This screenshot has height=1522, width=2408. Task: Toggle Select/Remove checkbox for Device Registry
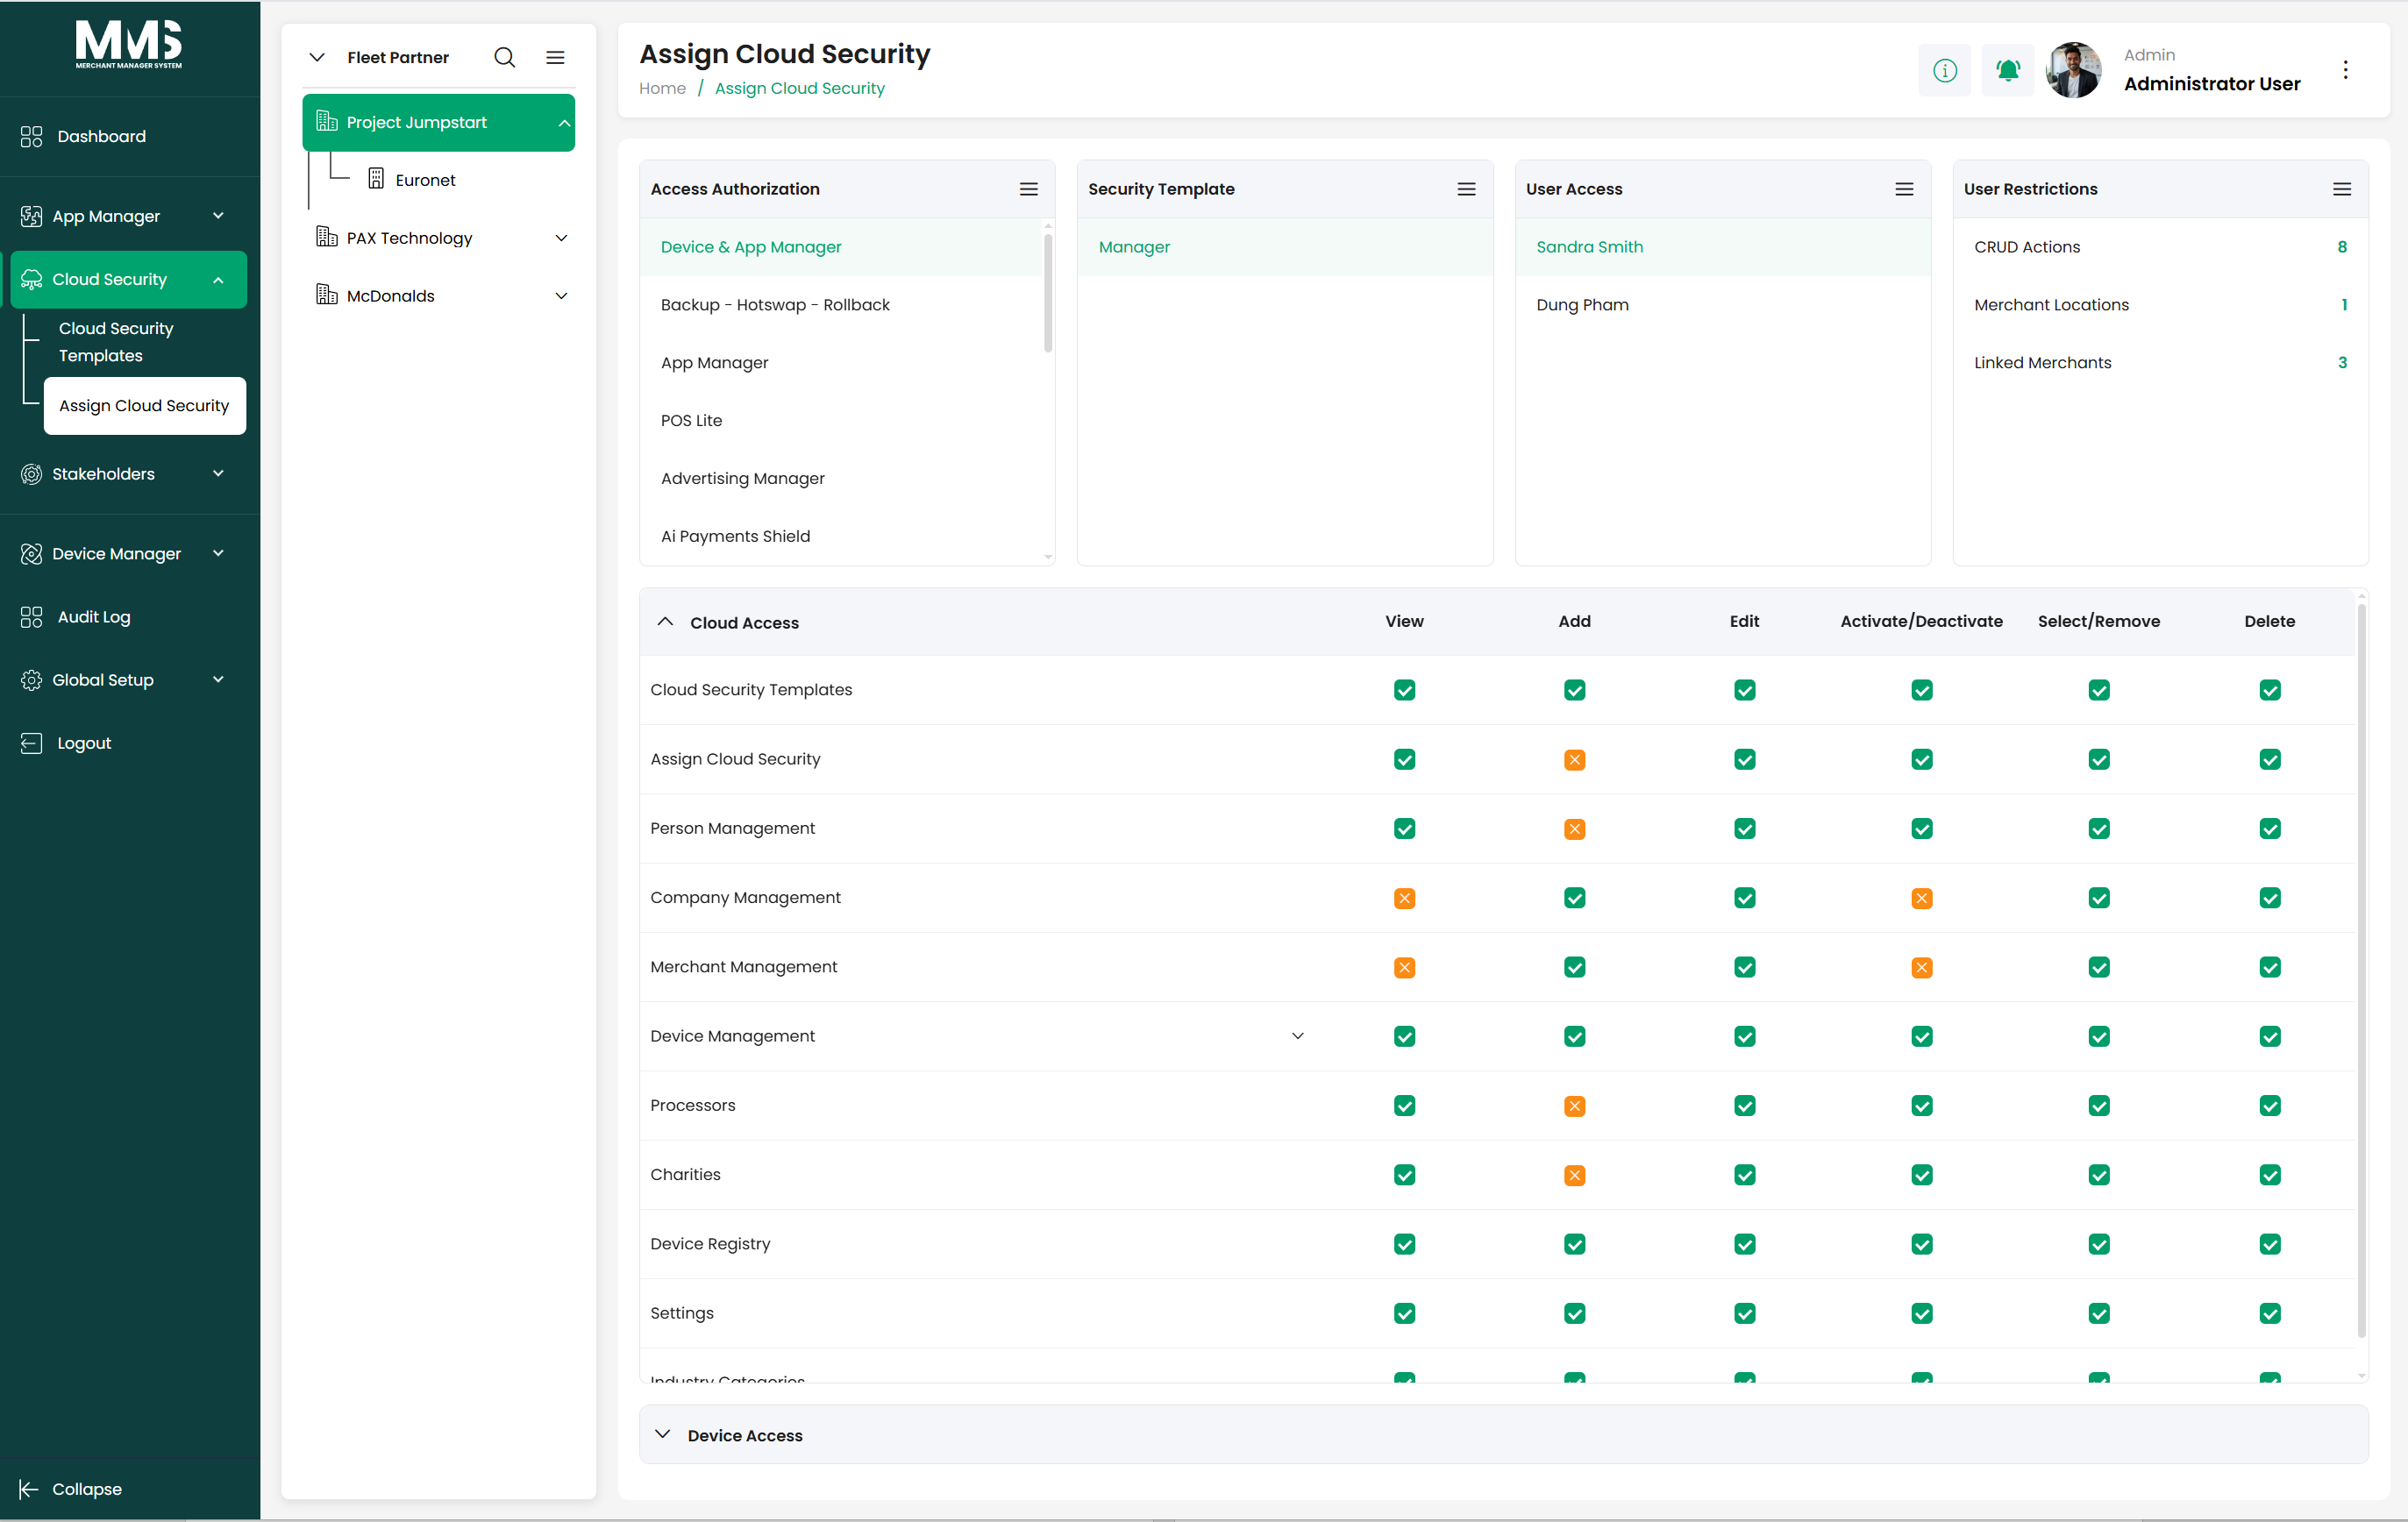(2099, 1244)
